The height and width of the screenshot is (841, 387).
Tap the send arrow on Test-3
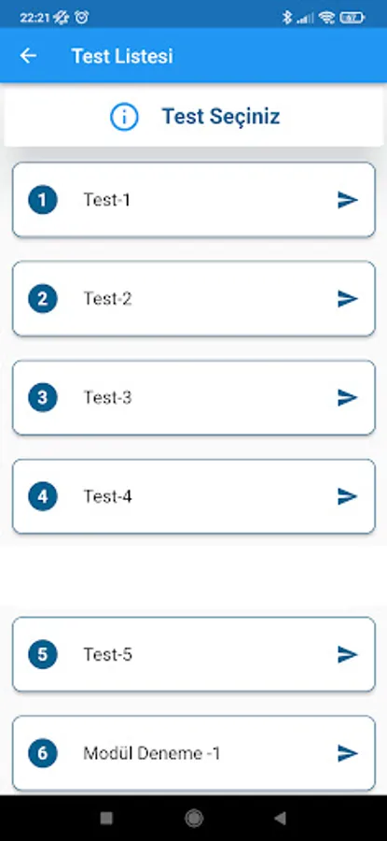point(348,397)
